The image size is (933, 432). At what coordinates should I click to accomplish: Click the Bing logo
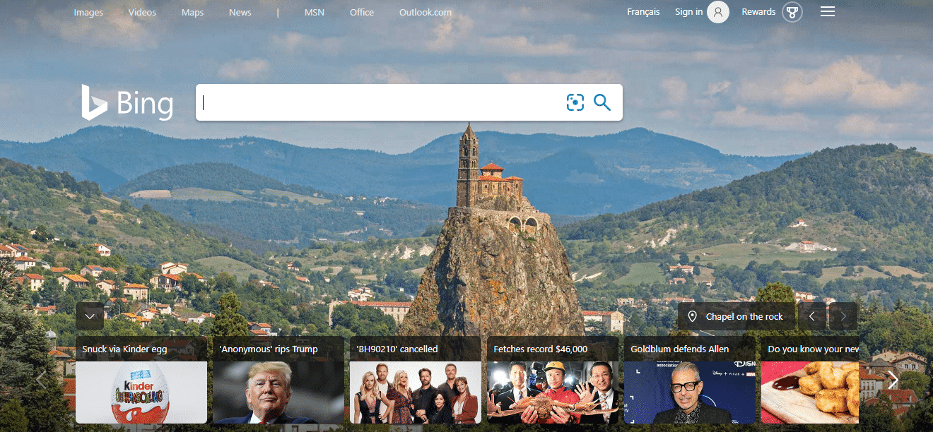[127, 103]
